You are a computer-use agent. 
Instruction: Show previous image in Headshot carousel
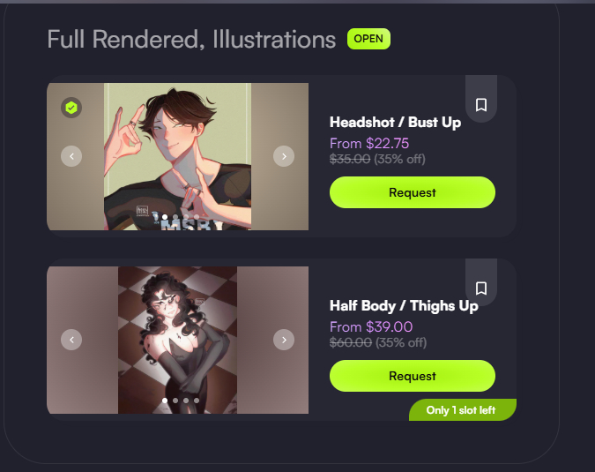71,156
